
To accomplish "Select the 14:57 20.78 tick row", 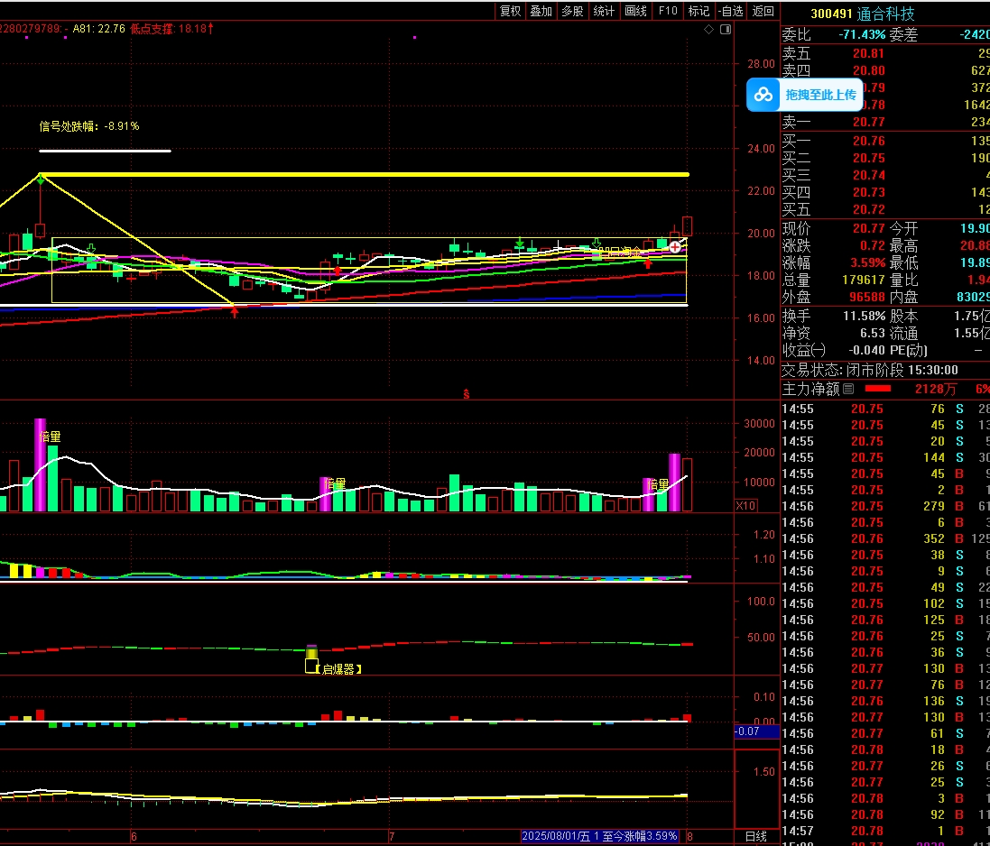I will 885,831.
